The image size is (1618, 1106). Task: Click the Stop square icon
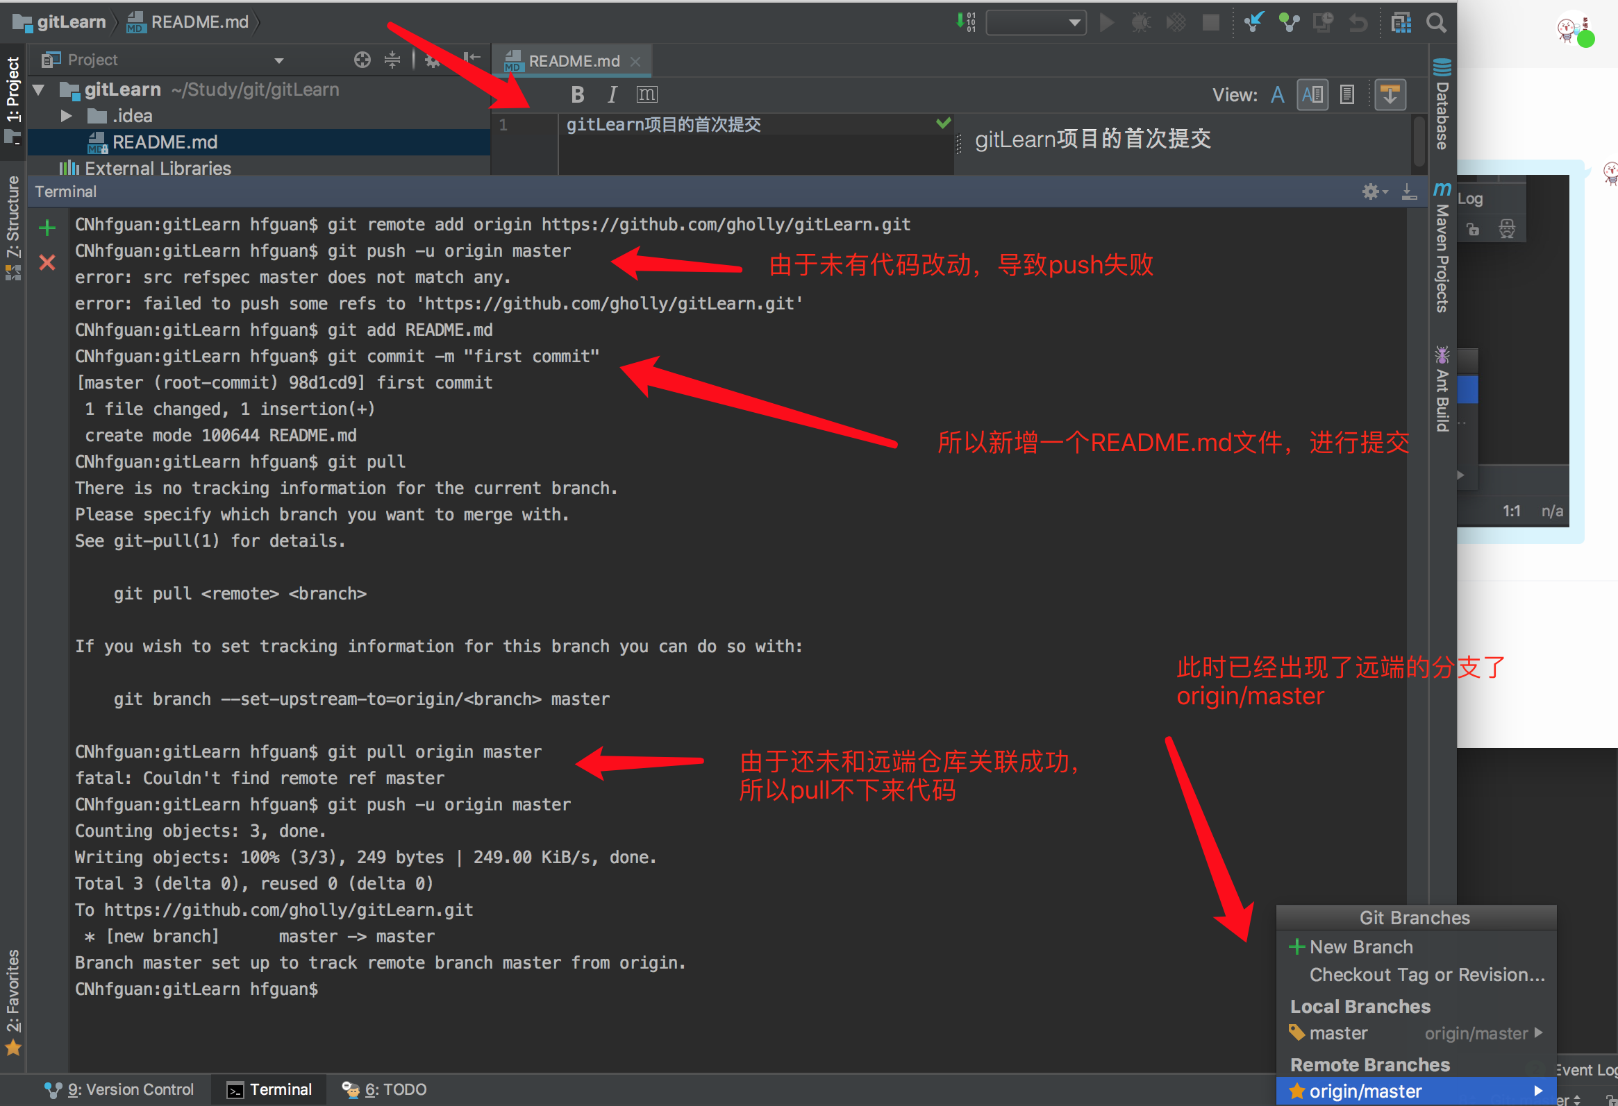[x=1210, y=22]
